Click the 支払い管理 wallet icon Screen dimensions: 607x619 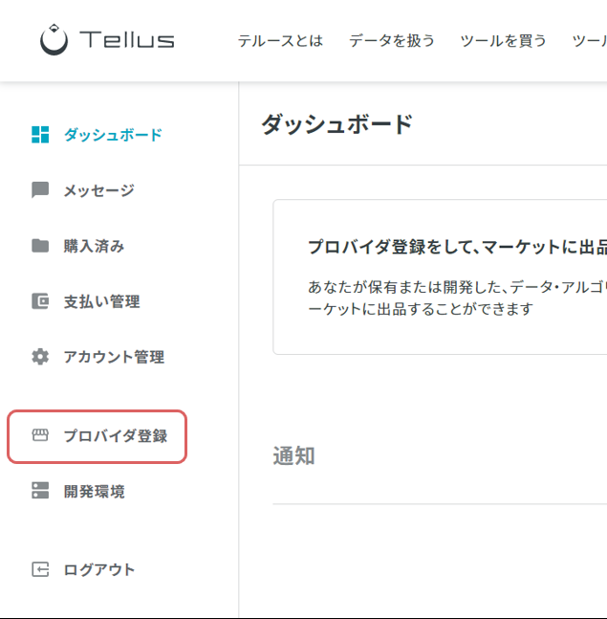pyautogui.click(x=40, y=301)
